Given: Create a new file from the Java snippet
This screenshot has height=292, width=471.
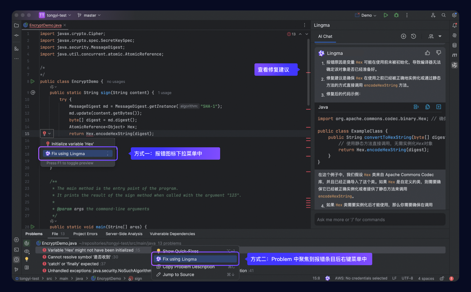Looking at the screenshot, I should tap(439, 107).
